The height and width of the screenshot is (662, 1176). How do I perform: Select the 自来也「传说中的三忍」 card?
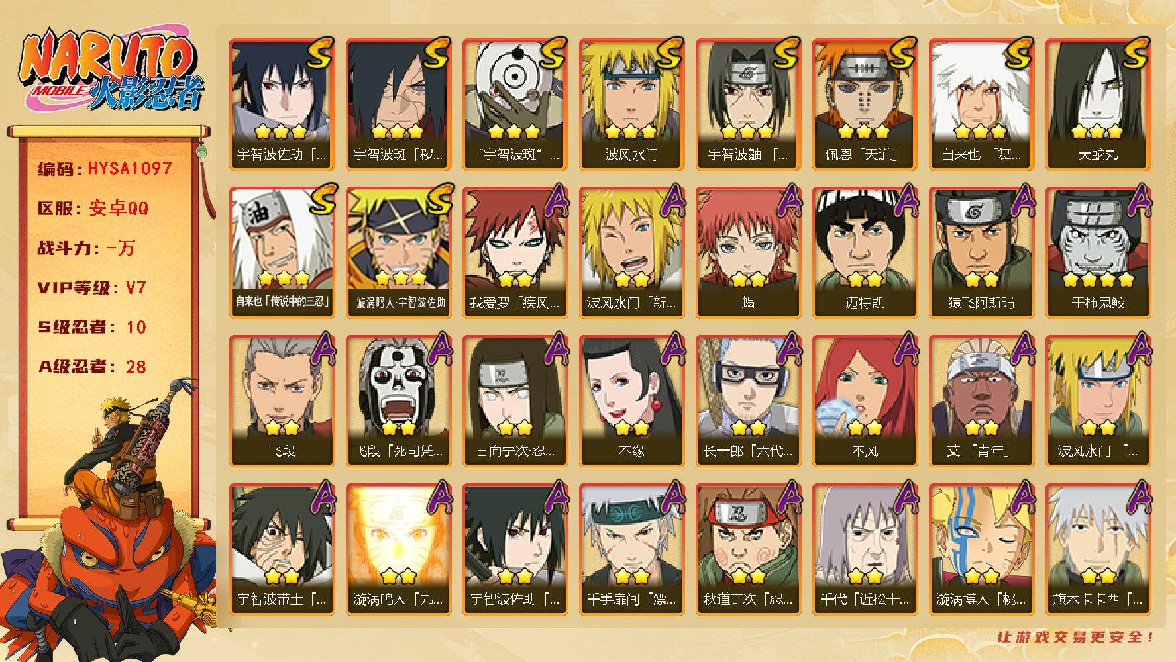point(282,253)
